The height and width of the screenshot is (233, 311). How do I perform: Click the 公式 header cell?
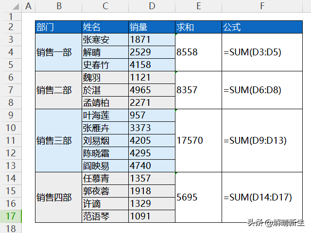pos(262,27)
